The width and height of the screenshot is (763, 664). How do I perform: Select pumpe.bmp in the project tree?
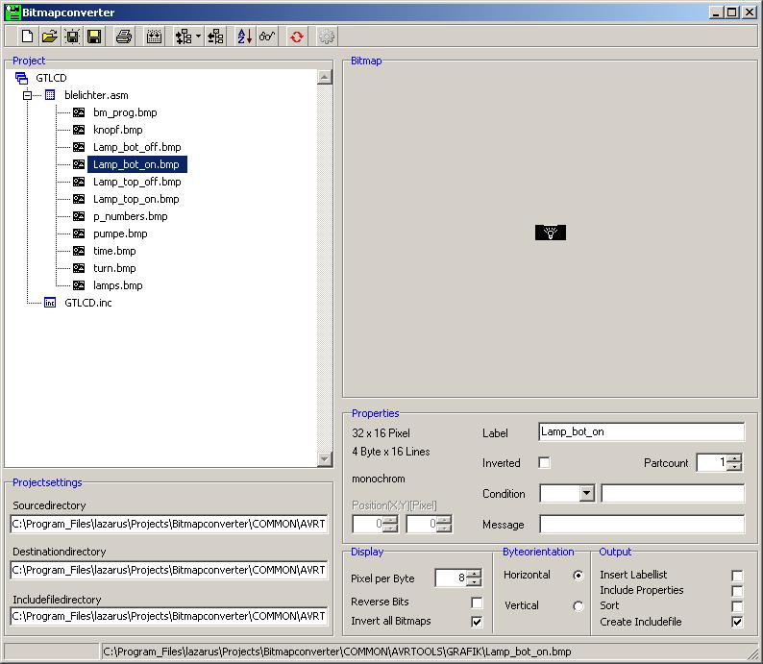120,234
